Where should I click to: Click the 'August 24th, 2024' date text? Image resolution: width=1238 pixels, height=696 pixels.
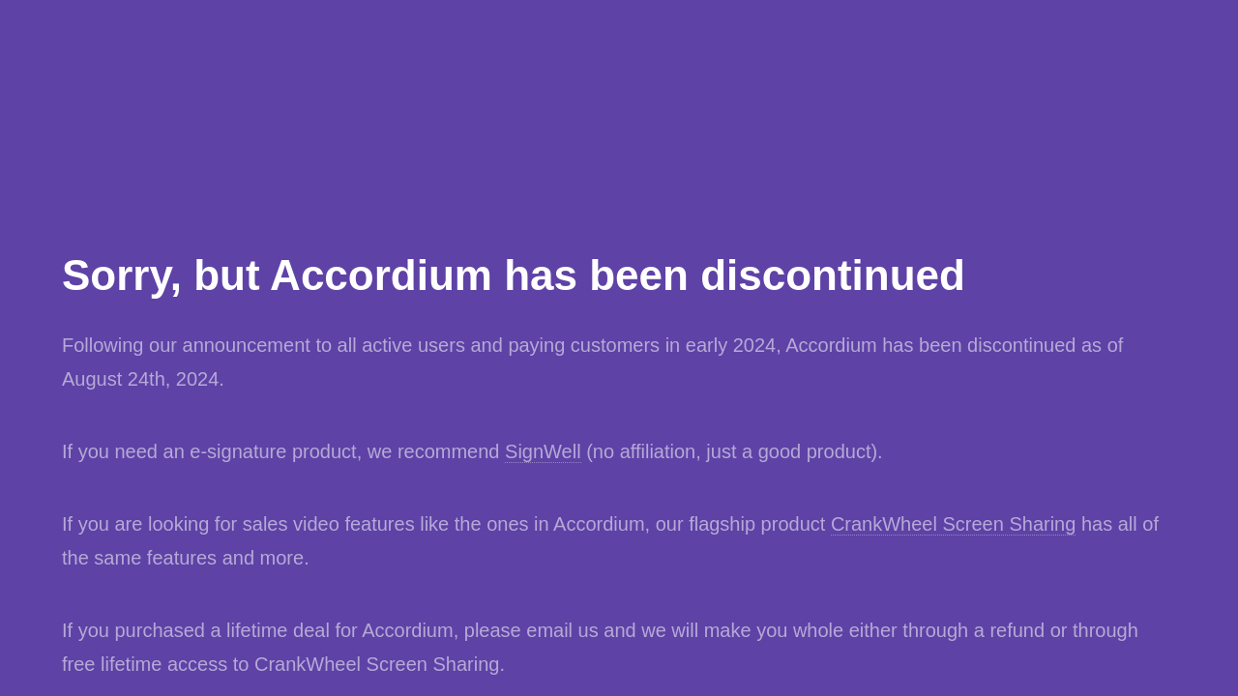coord(141,379)
